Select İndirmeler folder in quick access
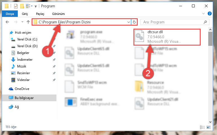This screenshot has height=135, width=217. pyautogui.click(x=25, y=60)
